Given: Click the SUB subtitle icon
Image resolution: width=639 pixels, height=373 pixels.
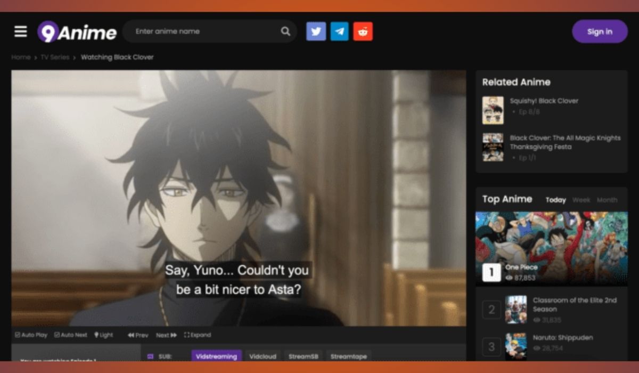Looking at the screenshot, I should 150,356.
